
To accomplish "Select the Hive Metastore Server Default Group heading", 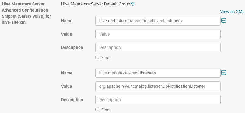I will tap(96, 4).
